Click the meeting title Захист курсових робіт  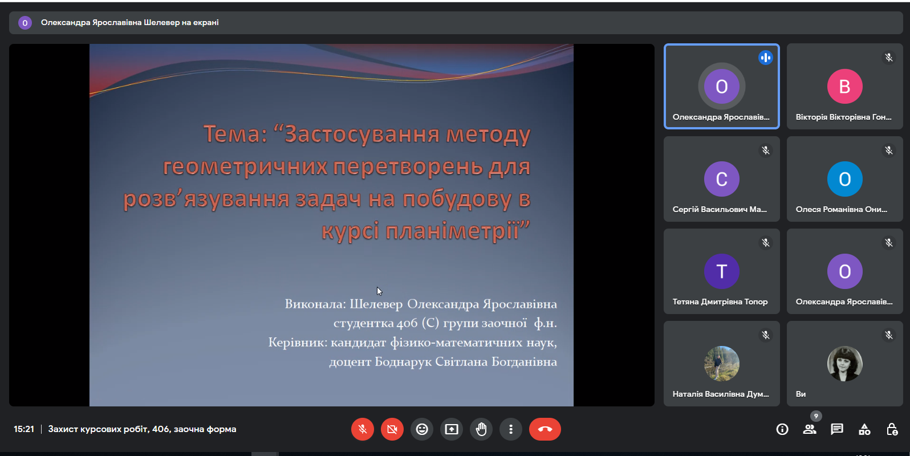click(142, 429)
